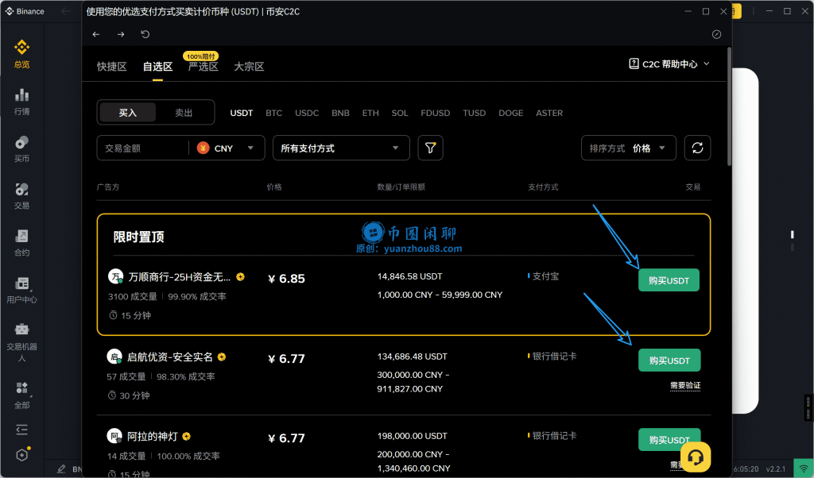
Task: Click the verified badge beside 阿拉的神灯
Action: pyautogui.click(x=186, y=437)
